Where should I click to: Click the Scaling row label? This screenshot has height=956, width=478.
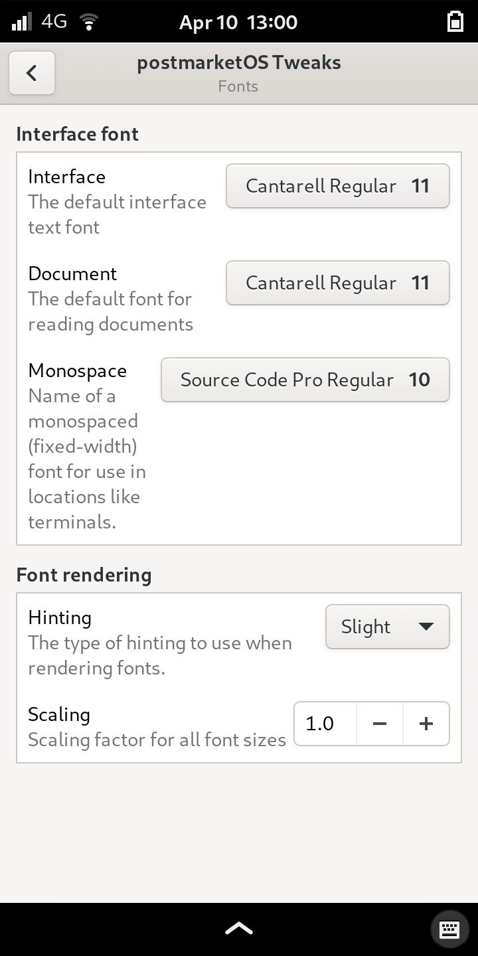tap(58, 714)
